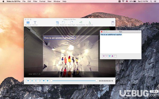
Task: Remove the caption with the minus button
Action: pyautogui.click(x=107, y=56)
